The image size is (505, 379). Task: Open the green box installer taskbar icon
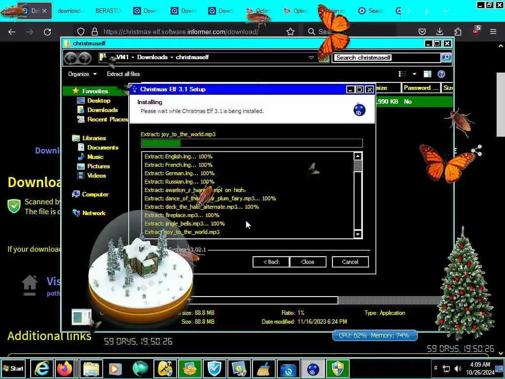tap(190, 369)
